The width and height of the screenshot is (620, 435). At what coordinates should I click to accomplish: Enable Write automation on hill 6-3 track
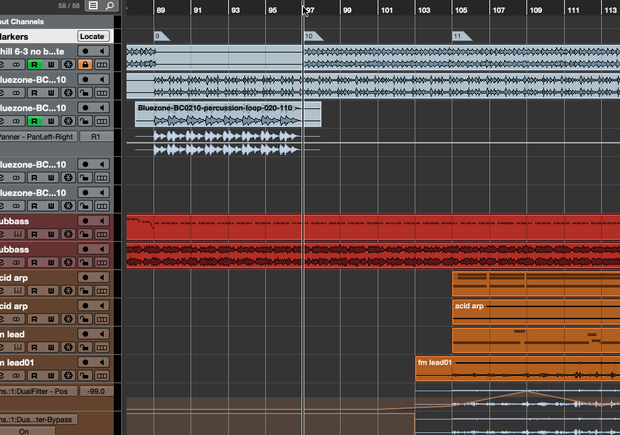(50, 65)
